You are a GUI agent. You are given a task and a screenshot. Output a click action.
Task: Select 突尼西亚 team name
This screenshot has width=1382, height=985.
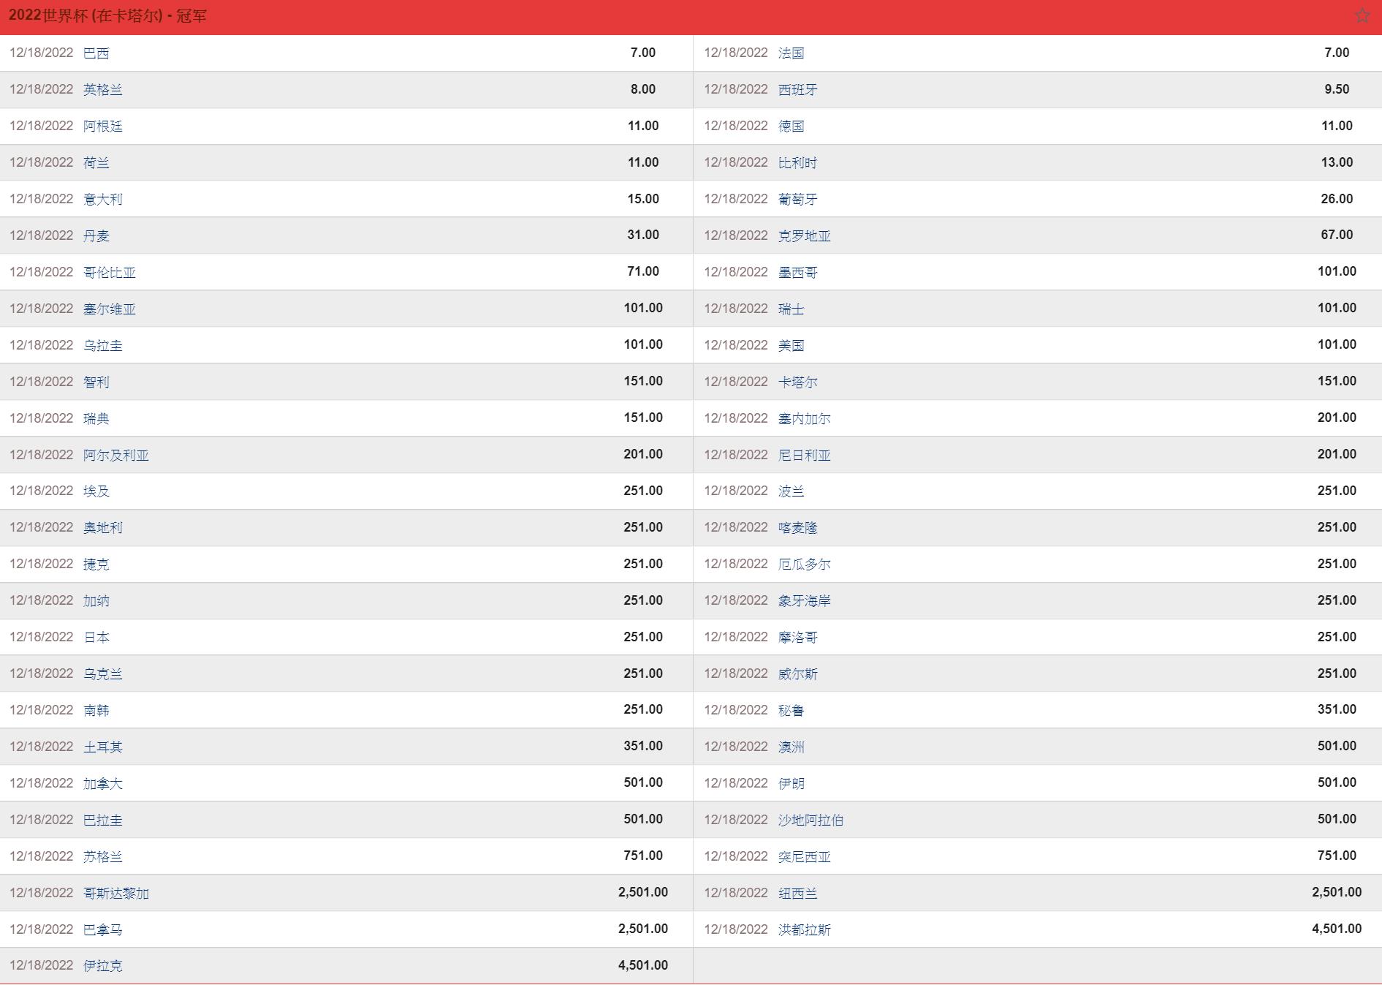tap(804, 856)
